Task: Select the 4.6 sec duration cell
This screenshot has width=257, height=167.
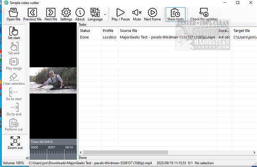Action: (x=224, y=37)
